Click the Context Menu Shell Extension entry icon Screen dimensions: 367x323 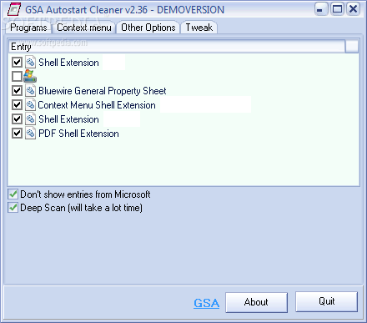[x=30, y=104]
